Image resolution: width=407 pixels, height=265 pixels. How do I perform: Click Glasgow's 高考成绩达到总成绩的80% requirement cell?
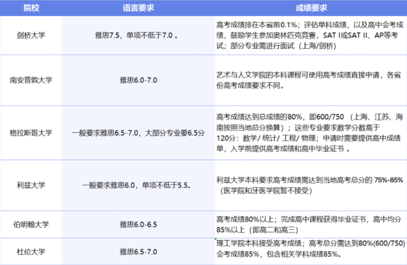coord(311,133)
